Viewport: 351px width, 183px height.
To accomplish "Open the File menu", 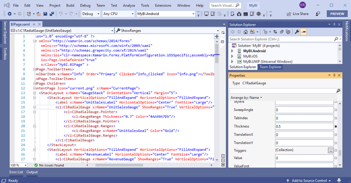I will click(x=16, y=5).
